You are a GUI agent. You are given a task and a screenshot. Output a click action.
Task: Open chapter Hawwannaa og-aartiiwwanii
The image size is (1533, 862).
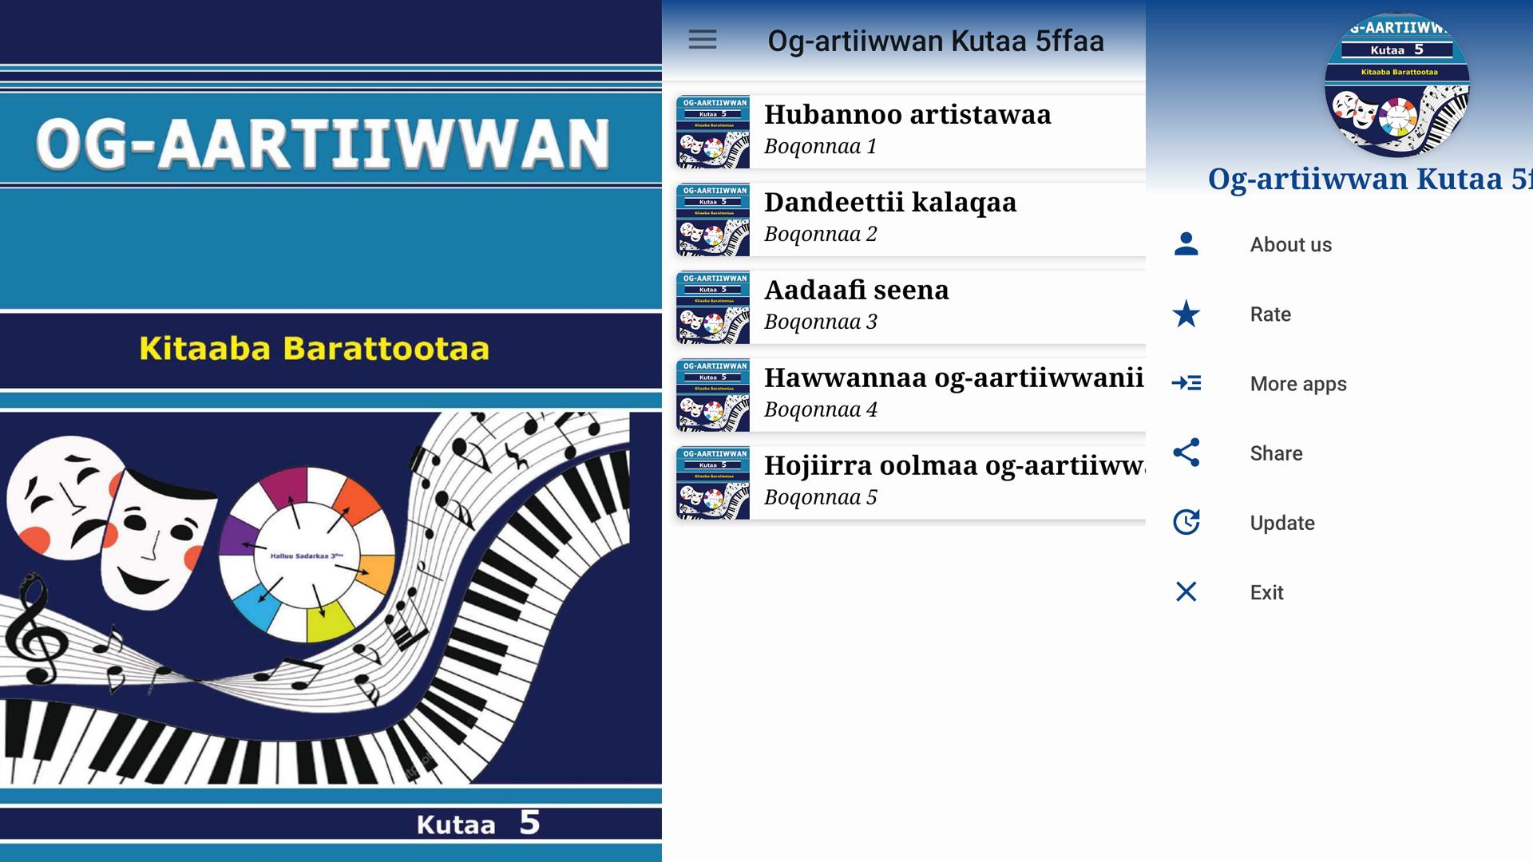coord(911,395)
